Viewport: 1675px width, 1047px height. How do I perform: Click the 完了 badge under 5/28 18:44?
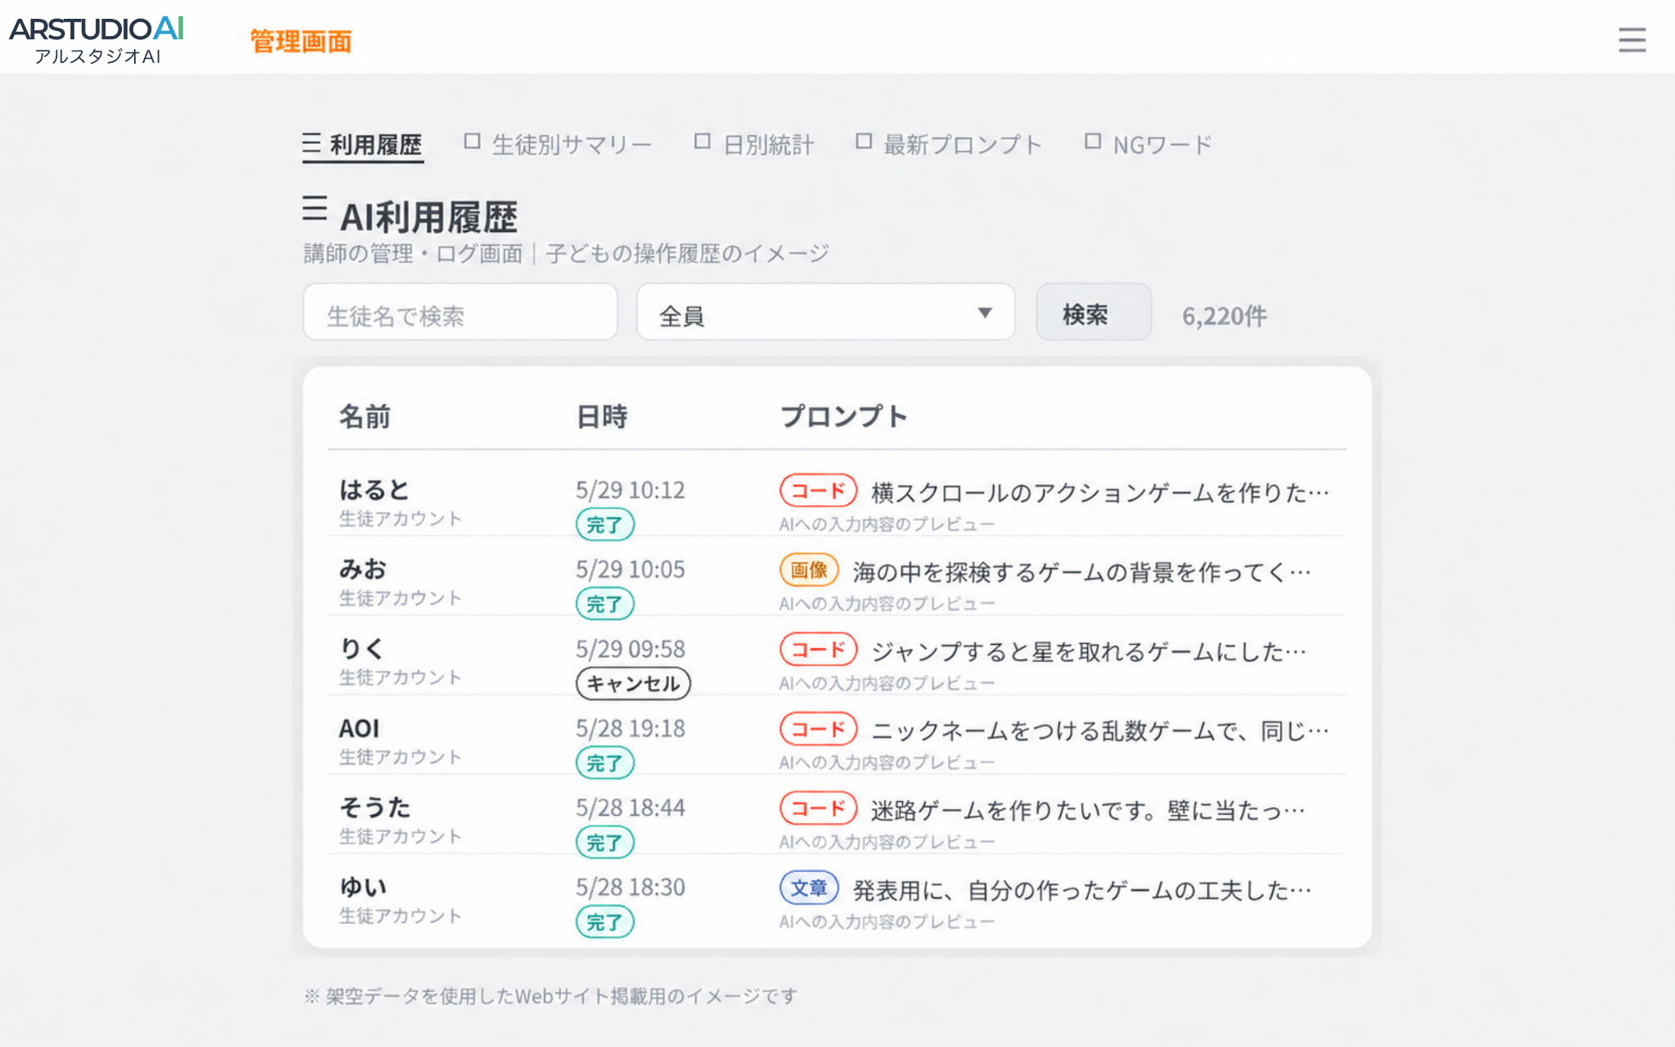pyautogui.click(x=605, y=842)
